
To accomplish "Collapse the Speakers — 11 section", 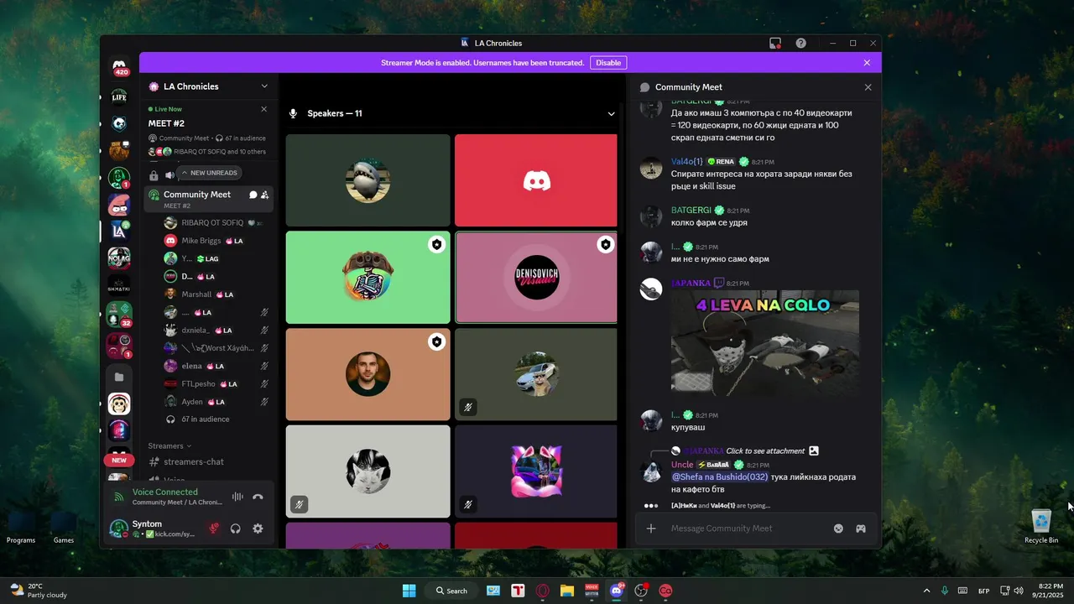I will (611, 114).
